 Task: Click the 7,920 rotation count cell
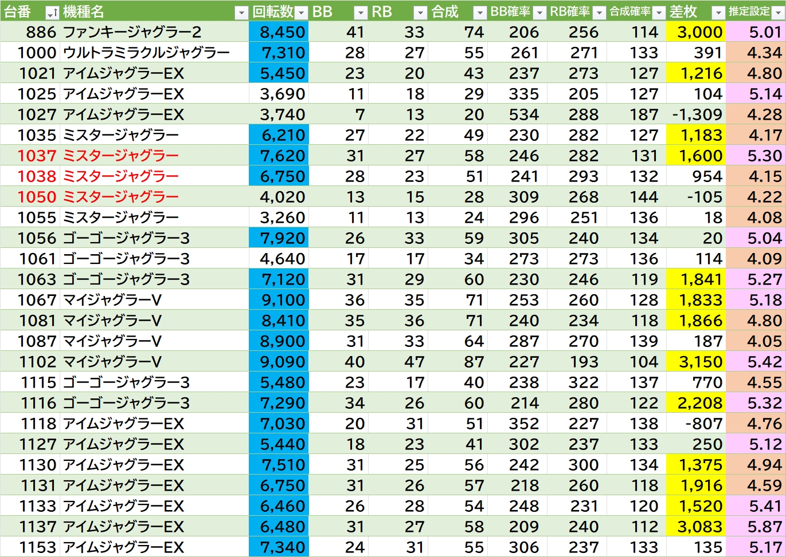[279, 238]
